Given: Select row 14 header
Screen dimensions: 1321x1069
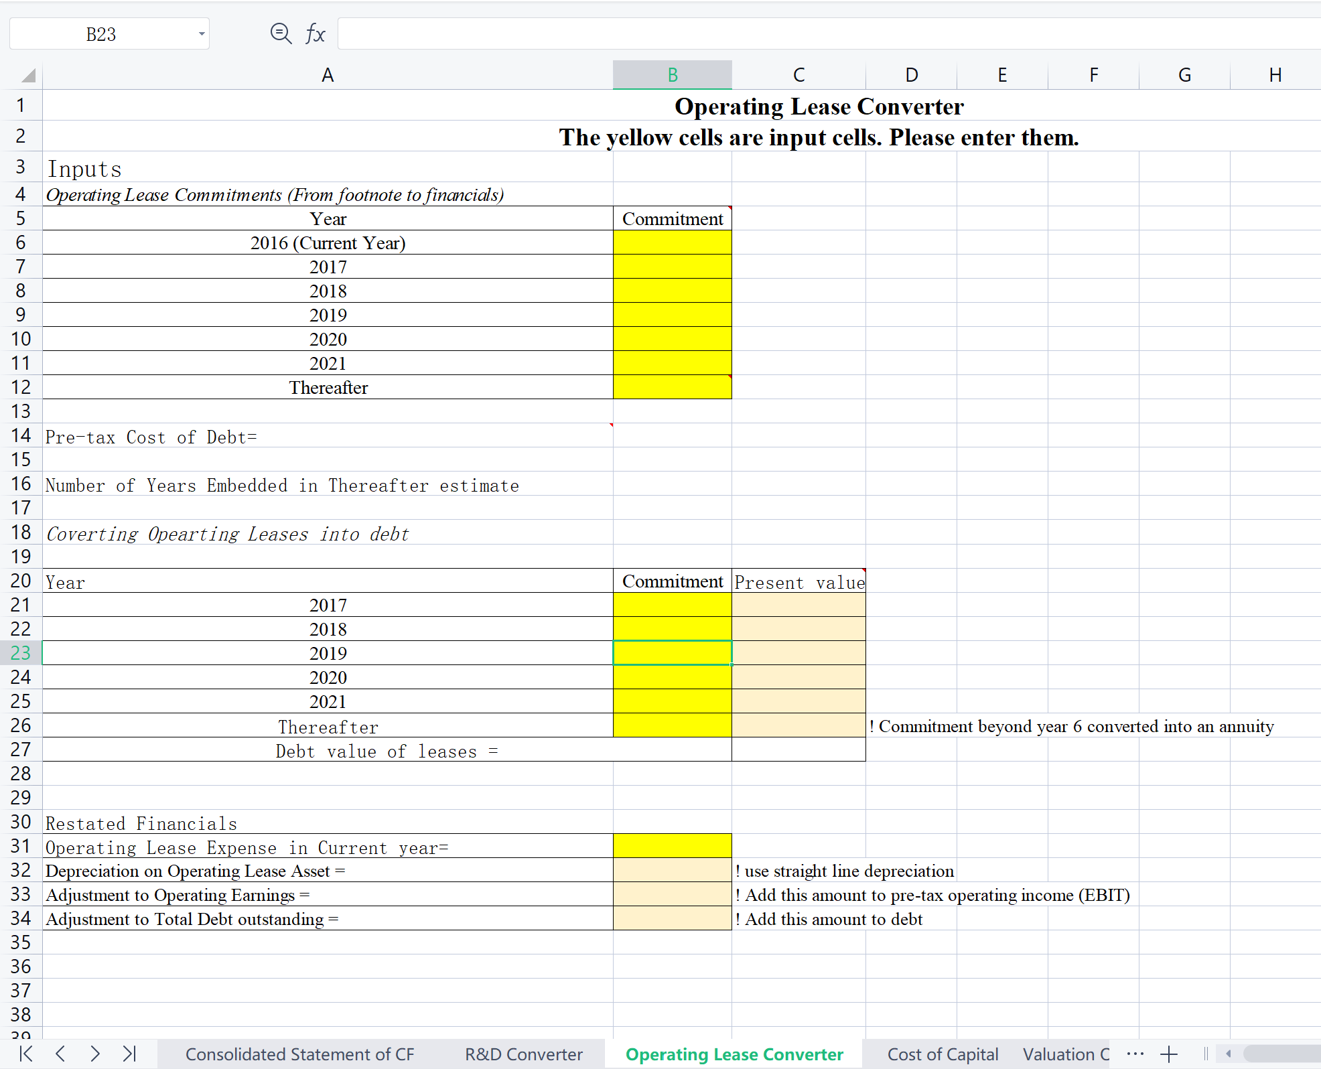Looking at the screenshot, I should tap(21, 436).
